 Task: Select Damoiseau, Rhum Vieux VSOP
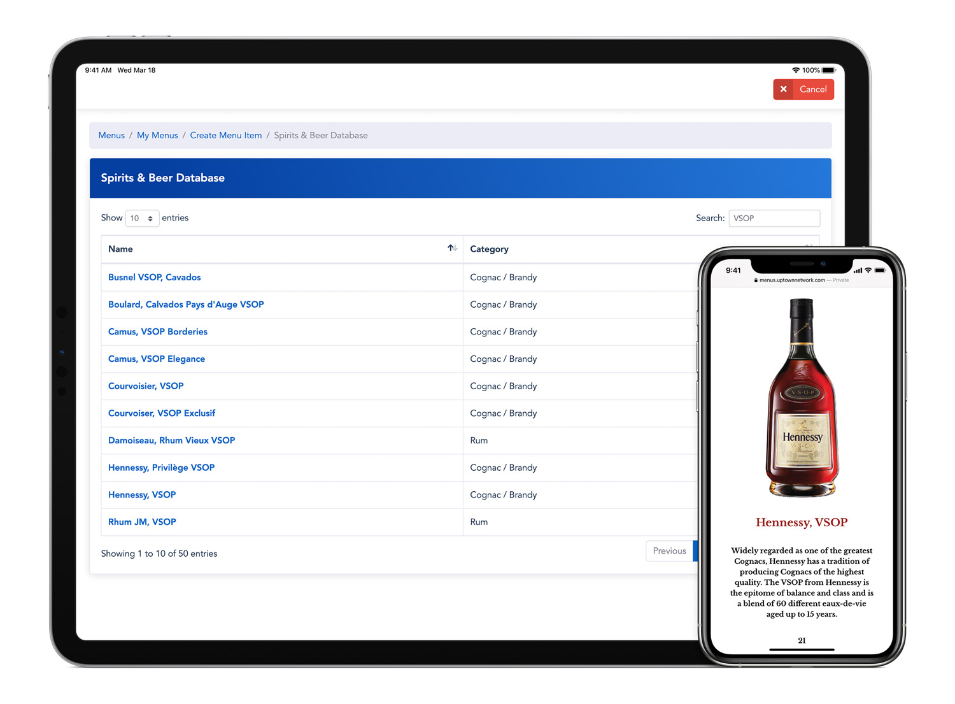(x=171, y=440)
